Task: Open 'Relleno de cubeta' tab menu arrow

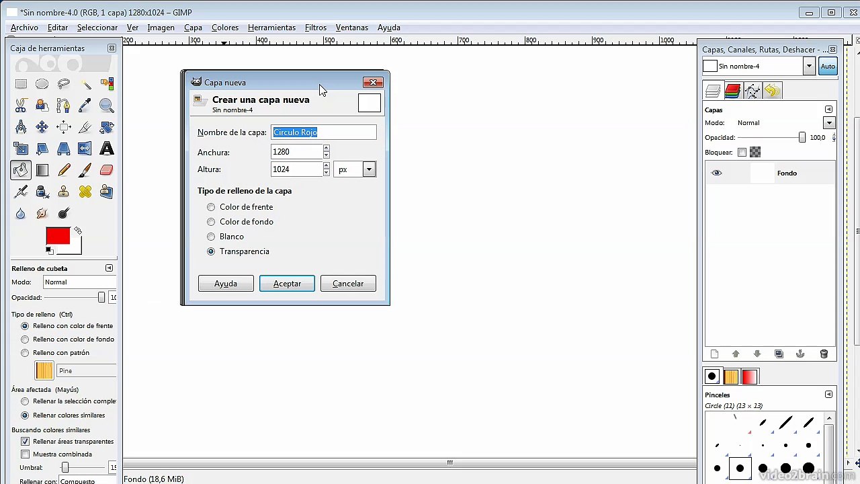Action: coord(109,268)
